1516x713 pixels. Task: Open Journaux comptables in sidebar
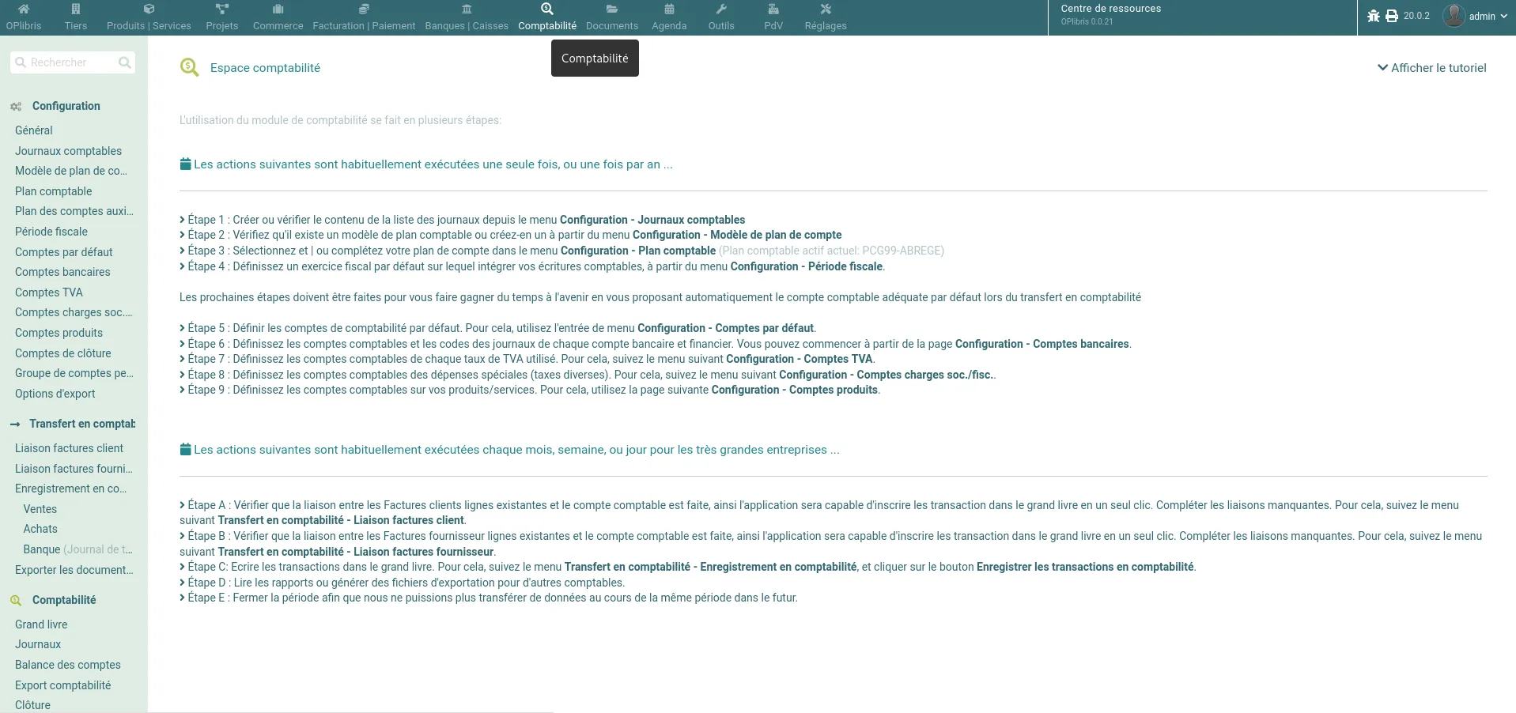tap(68, 151)
